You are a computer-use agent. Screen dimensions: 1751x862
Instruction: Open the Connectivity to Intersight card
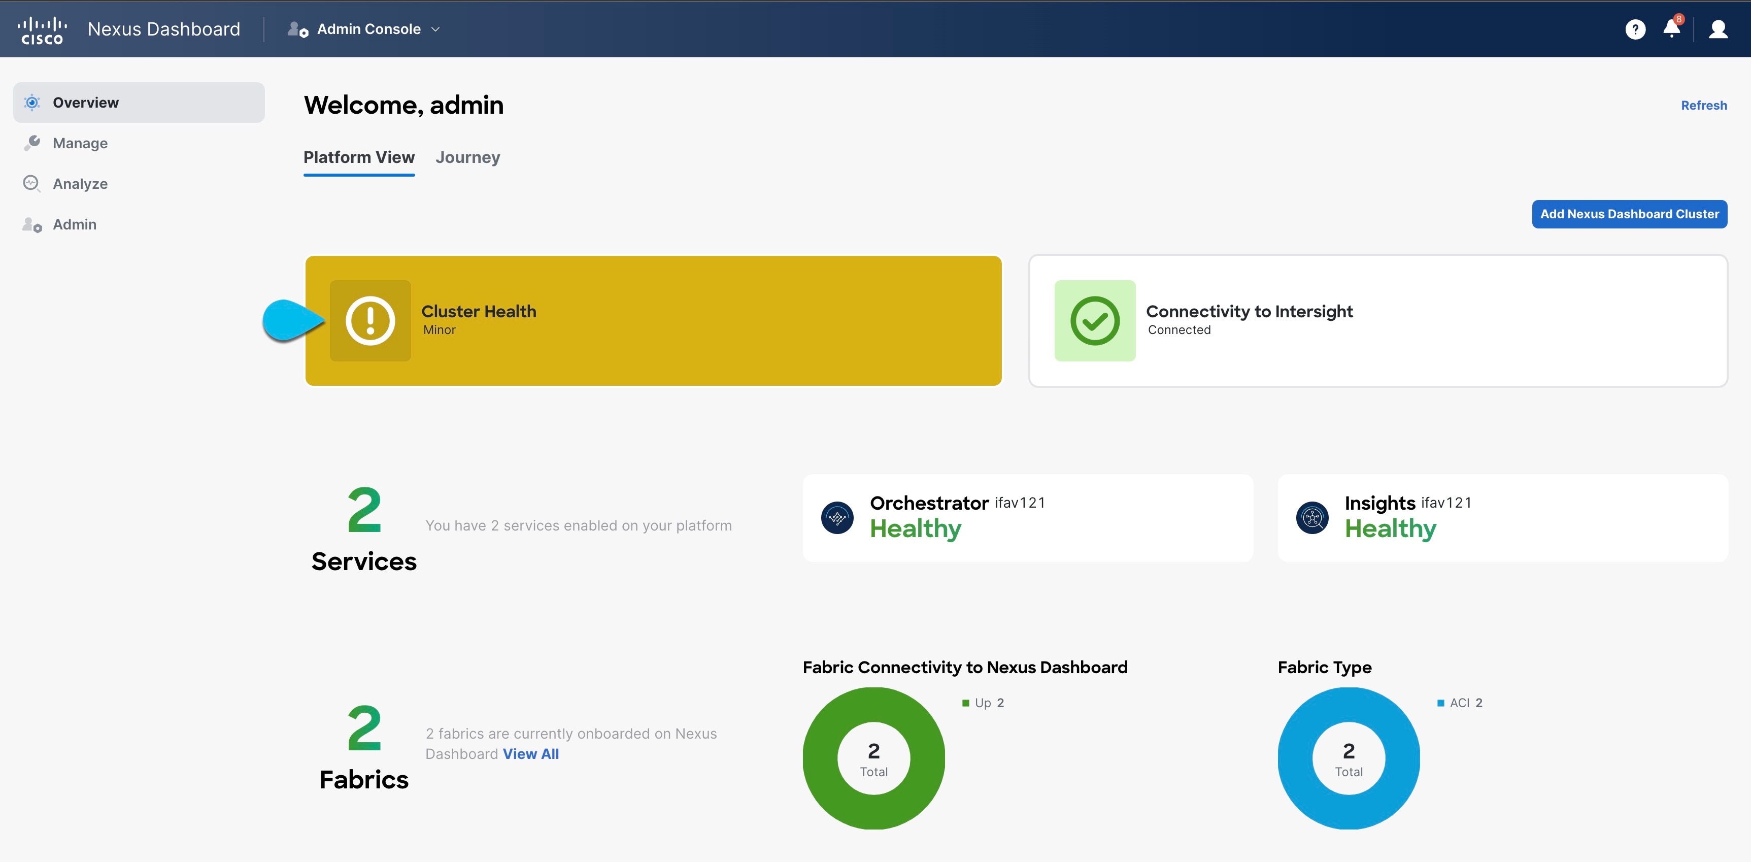pos(1378,320)
